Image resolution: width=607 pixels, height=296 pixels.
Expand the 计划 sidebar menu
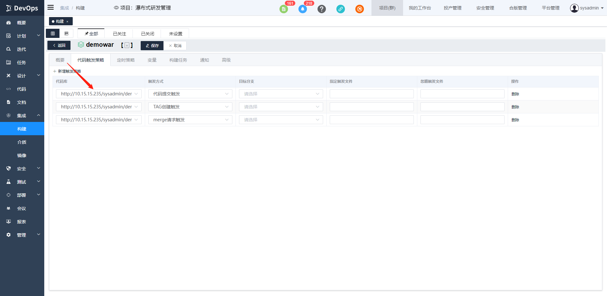point(22,36)
